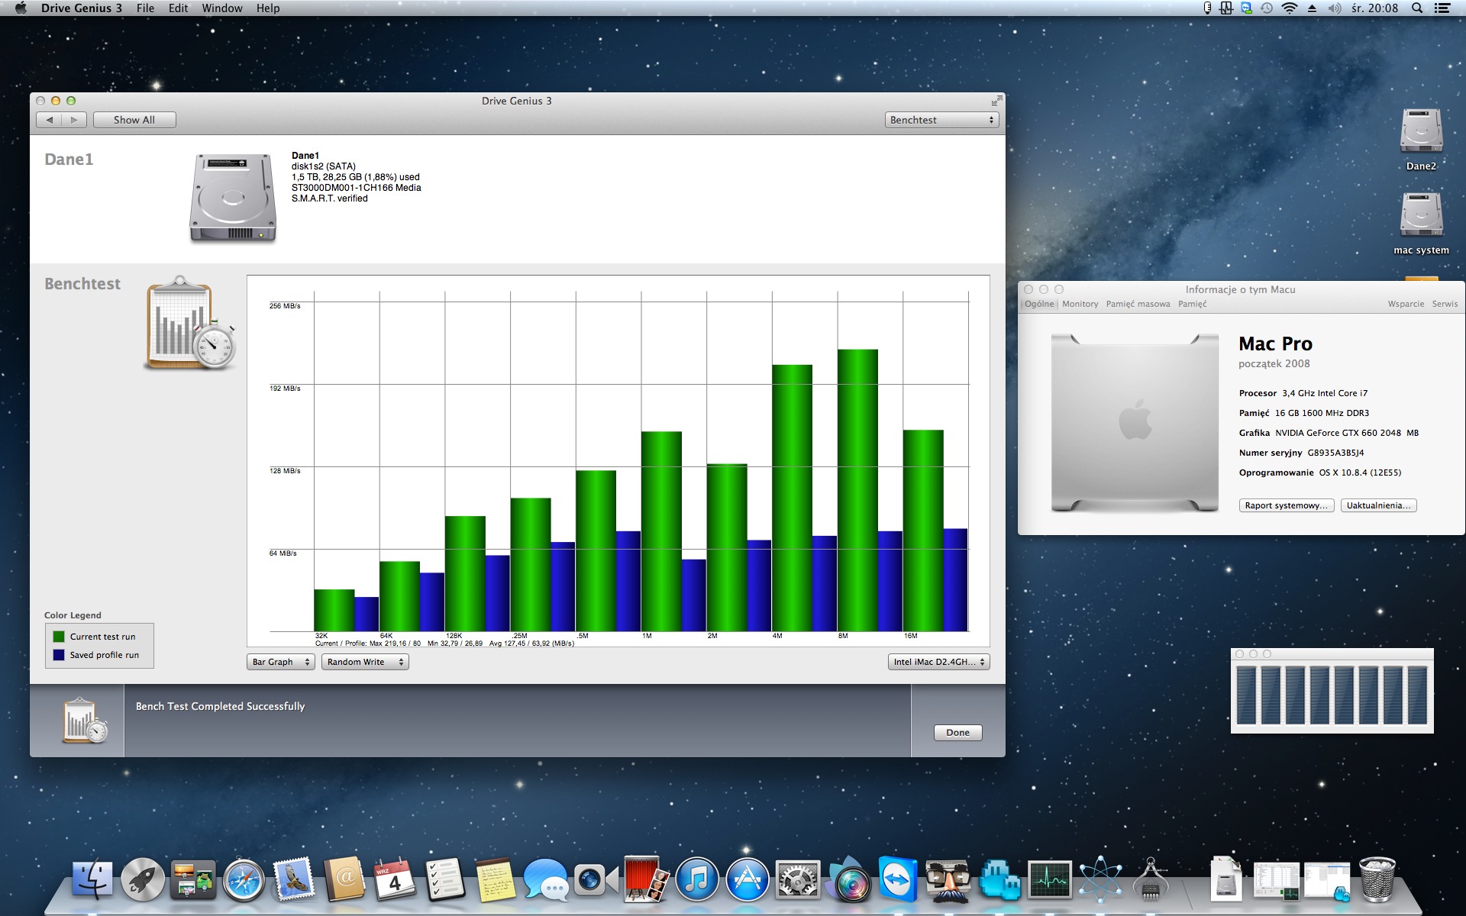This screenshot has width=1466, height=916.
Task: Open yellow Notes icon in Dock
Action: [496, 879]
